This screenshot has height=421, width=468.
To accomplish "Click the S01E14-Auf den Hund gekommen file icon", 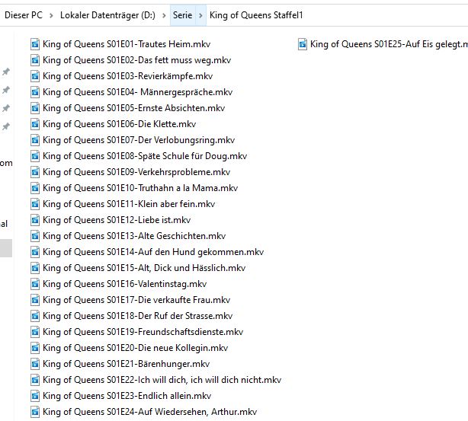I will click(35, 252).
